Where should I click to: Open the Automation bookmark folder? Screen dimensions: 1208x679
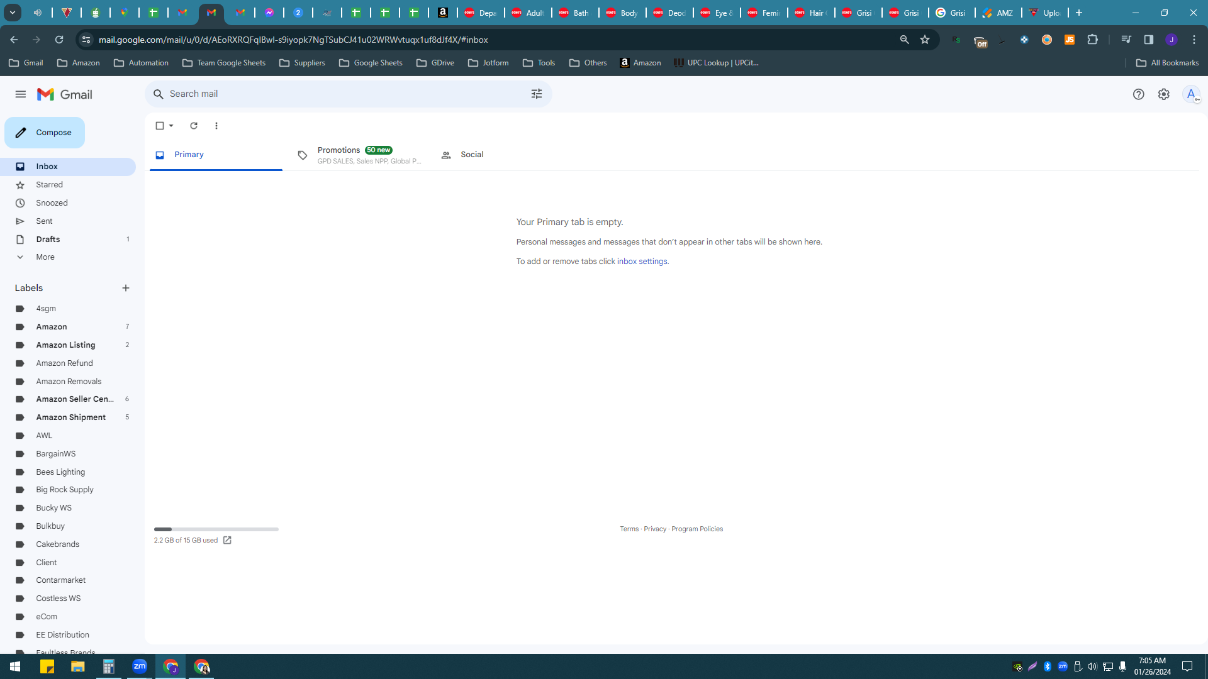(x=141, y=63)
